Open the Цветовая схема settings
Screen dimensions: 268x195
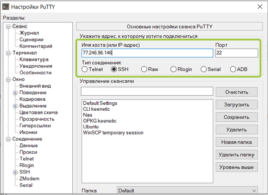[38, 112]
